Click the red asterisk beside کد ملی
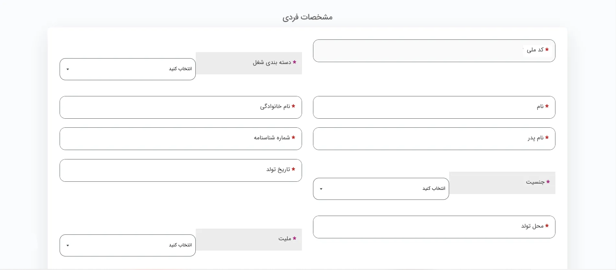This screenshot has width=616, height=270. coord(547,49)
